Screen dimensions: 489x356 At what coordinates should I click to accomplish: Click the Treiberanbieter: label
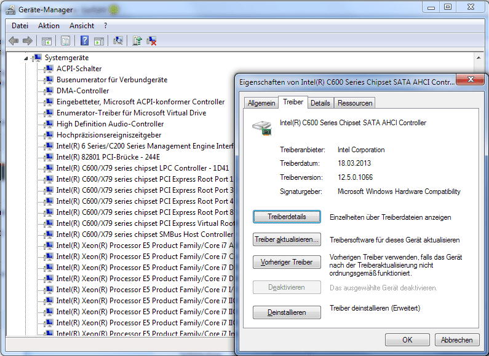303,150
